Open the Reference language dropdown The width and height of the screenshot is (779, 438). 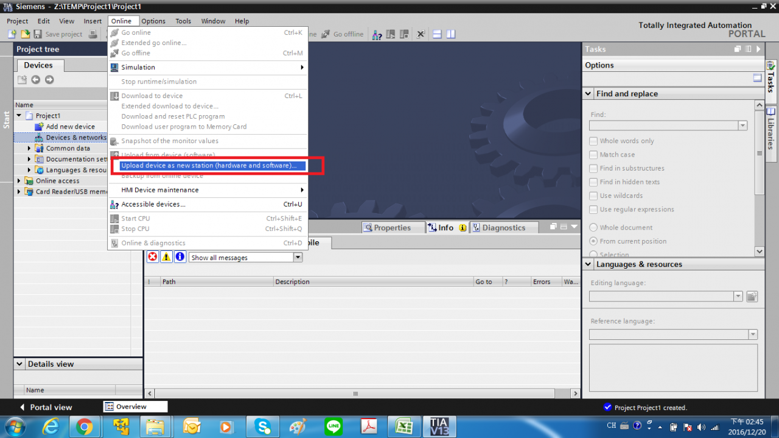753,334
